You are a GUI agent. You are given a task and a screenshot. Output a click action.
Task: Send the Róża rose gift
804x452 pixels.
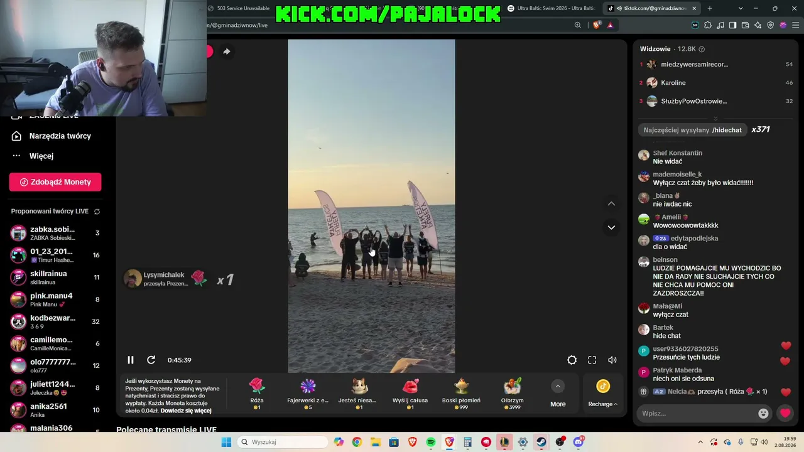[x=257, y=394]
